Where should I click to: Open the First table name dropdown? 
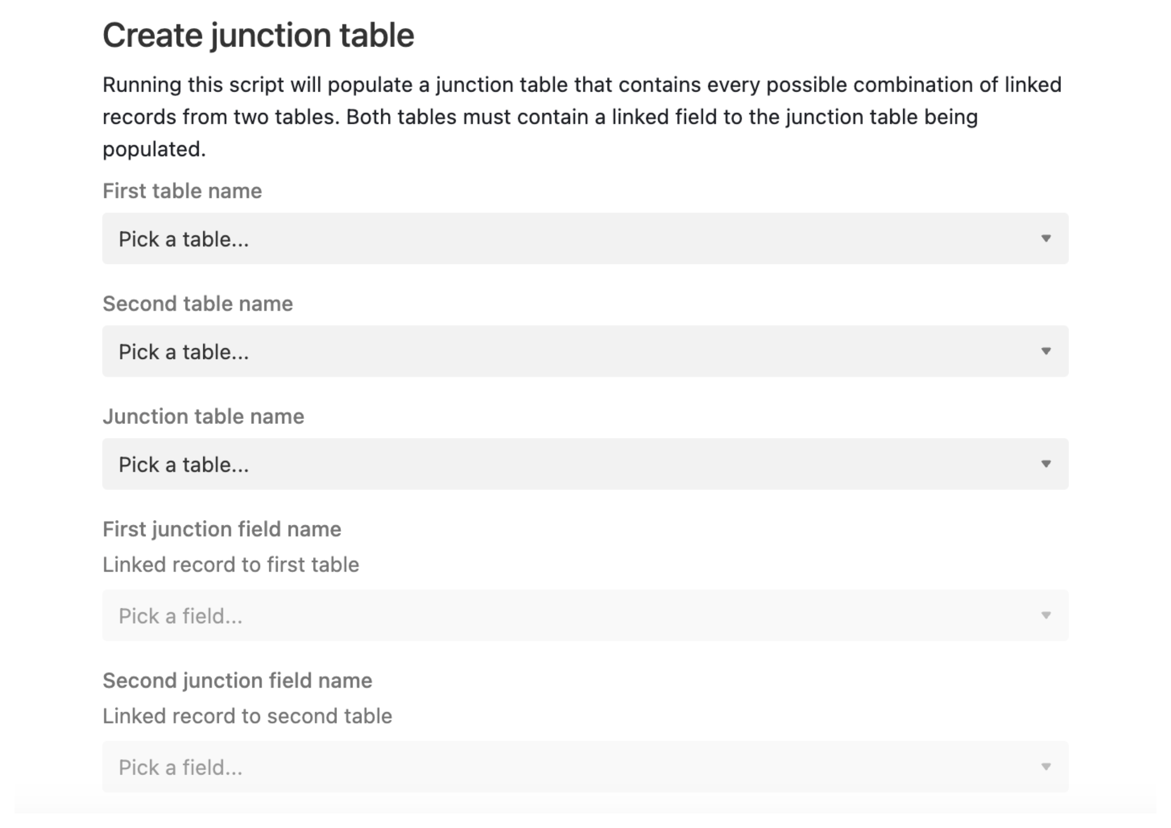coord(585,239)
